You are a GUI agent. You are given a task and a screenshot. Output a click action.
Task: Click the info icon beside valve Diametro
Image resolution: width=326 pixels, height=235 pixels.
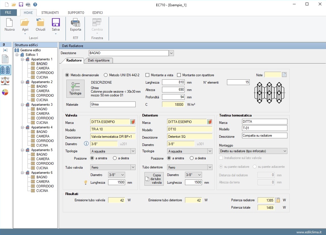86,143
